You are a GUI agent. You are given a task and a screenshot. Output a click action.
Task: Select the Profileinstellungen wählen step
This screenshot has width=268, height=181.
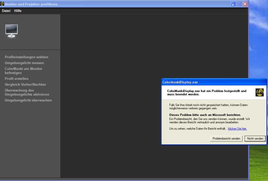27,57
